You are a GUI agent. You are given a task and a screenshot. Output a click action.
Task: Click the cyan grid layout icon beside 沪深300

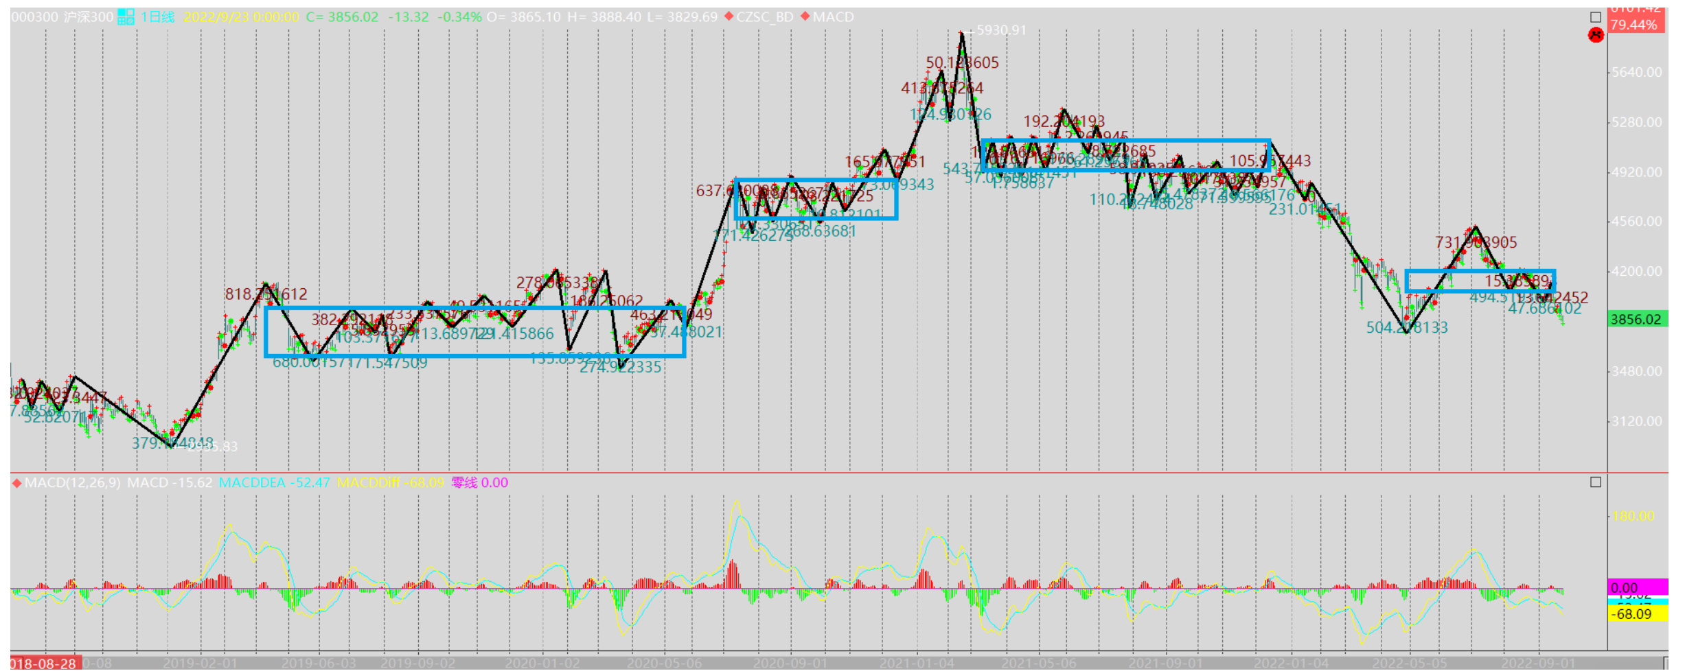click(x=126, y=17)
